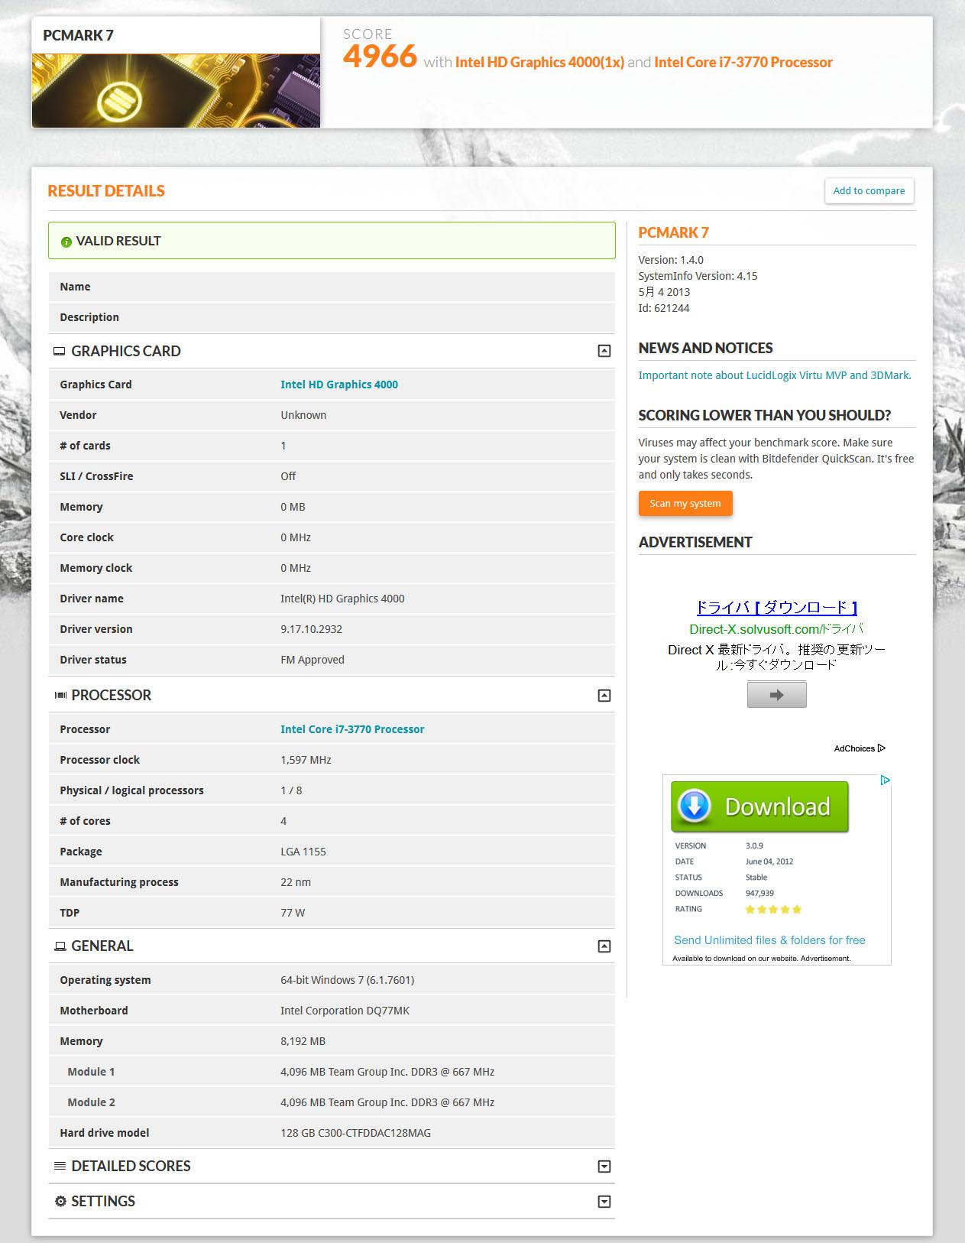Collapse the General section

(x=604, y=946)
